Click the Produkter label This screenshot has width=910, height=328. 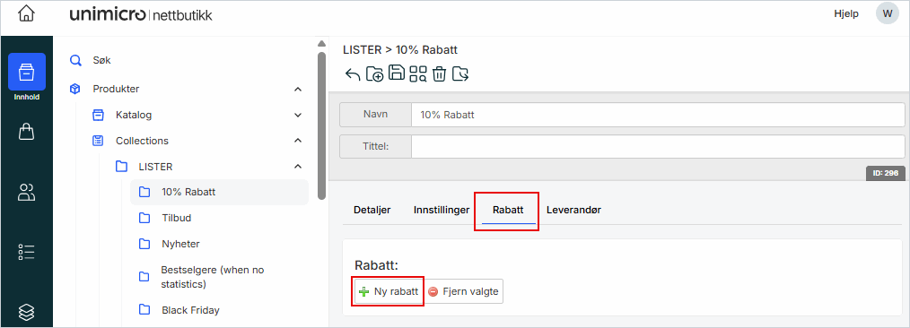pyautogui.click(x=116, y=90)
